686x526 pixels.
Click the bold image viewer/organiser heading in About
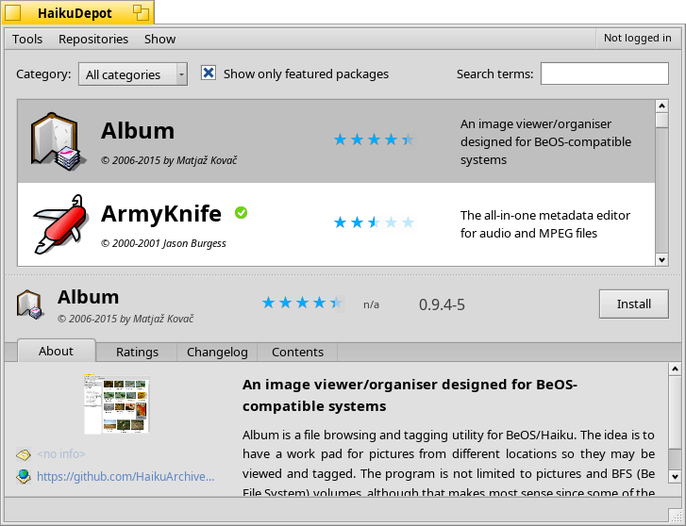click(410, 395)
